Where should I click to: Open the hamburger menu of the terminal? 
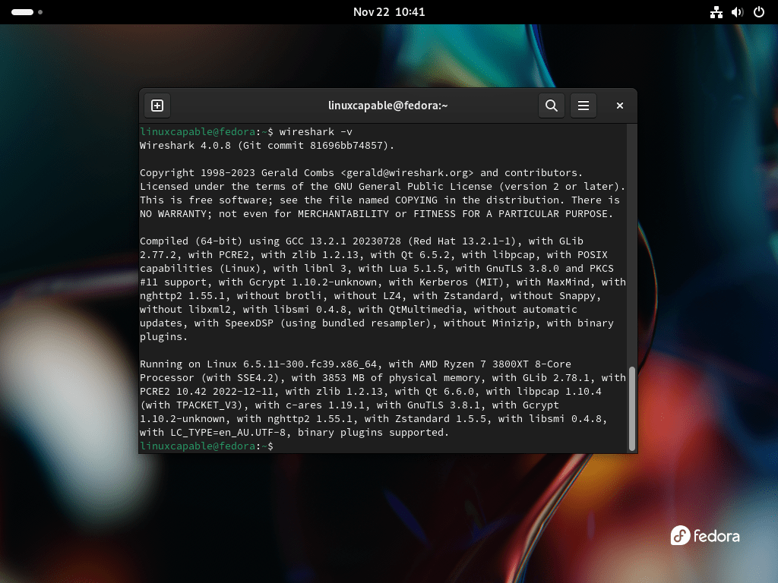point(583,106)
